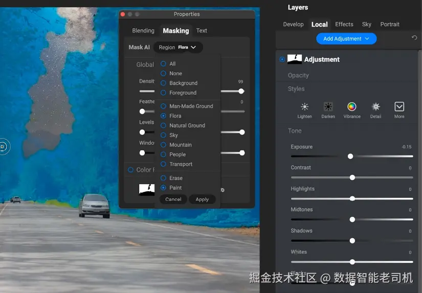Open the Effects tab

(344, 24)
